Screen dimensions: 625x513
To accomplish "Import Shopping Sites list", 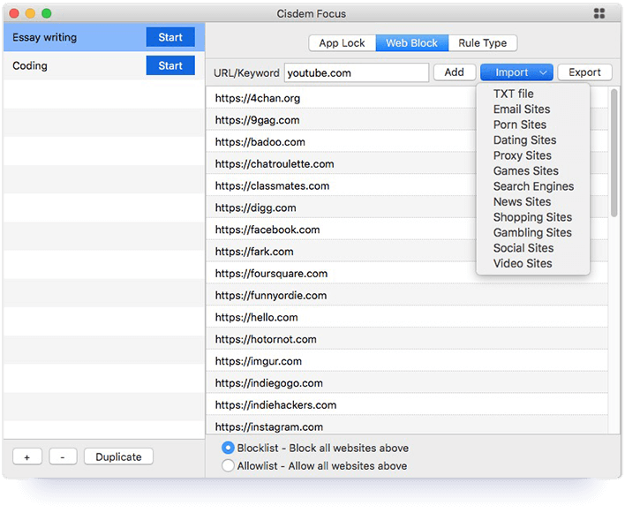I will 532,217.
